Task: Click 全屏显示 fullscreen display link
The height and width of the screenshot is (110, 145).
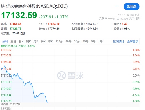Action: (x=133, y=42)
